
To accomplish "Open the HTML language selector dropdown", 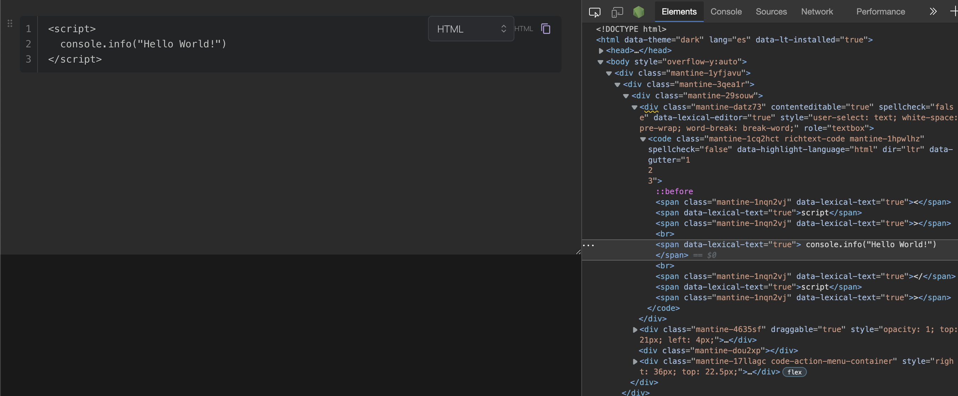I will 471,29.
